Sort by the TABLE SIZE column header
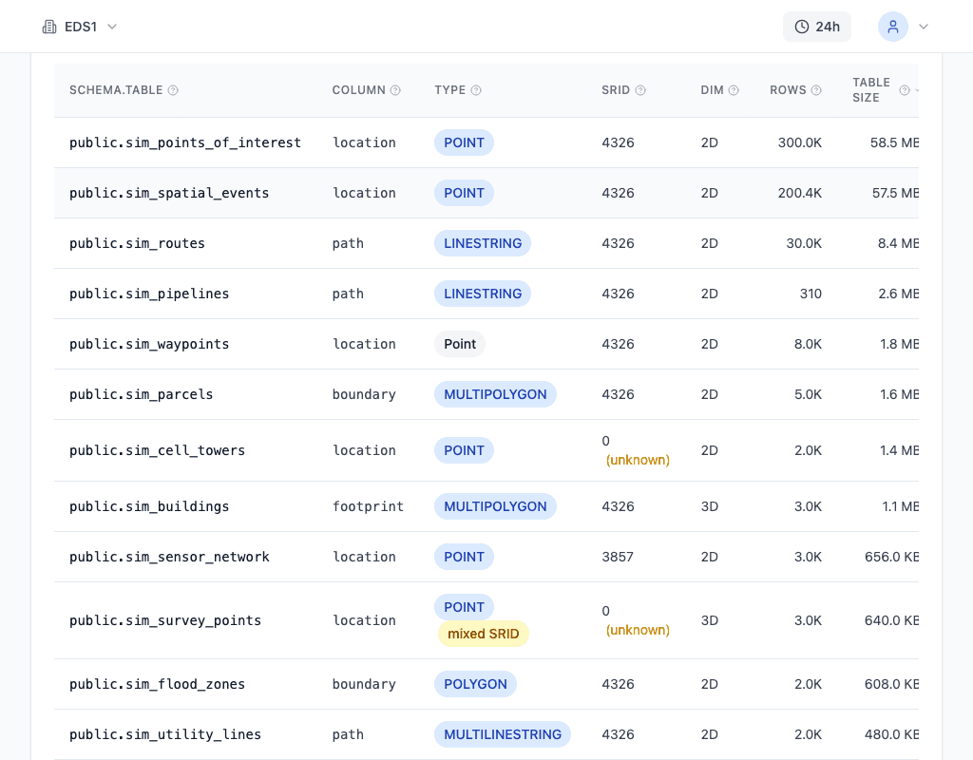The height and width of the screenshot is (760, 973). pyautogui.click(x=870, y=90)
